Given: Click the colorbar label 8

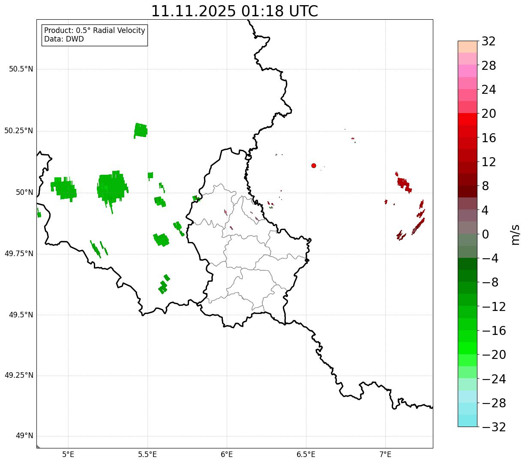Looking at the screenshot, I should point(485,186).
